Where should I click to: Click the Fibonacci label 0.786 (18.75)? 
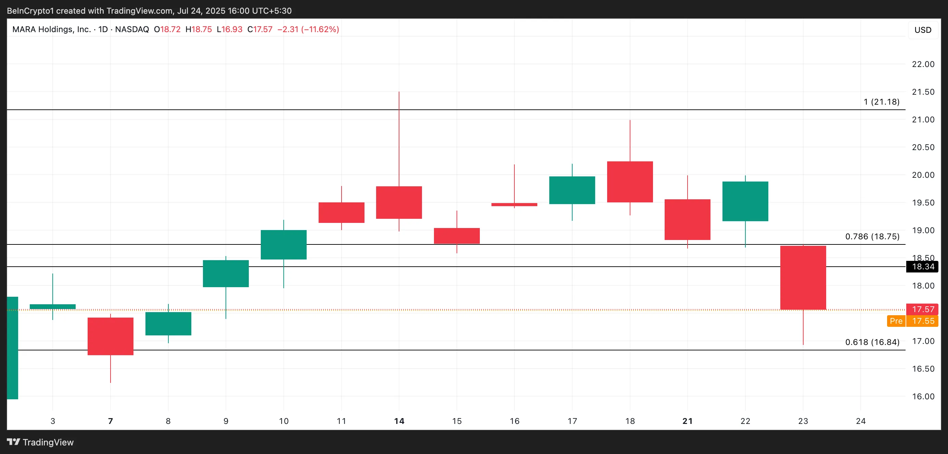tap(872, 236)
